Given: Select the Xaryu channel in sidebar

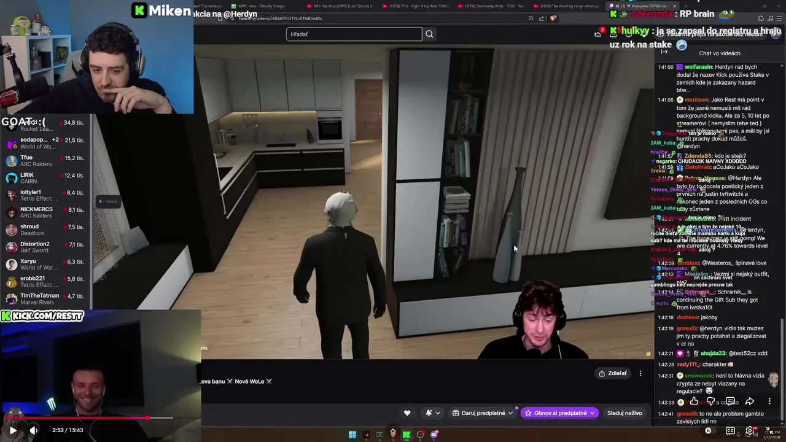Looking at the screenshot, I should [x=45, y=265].
